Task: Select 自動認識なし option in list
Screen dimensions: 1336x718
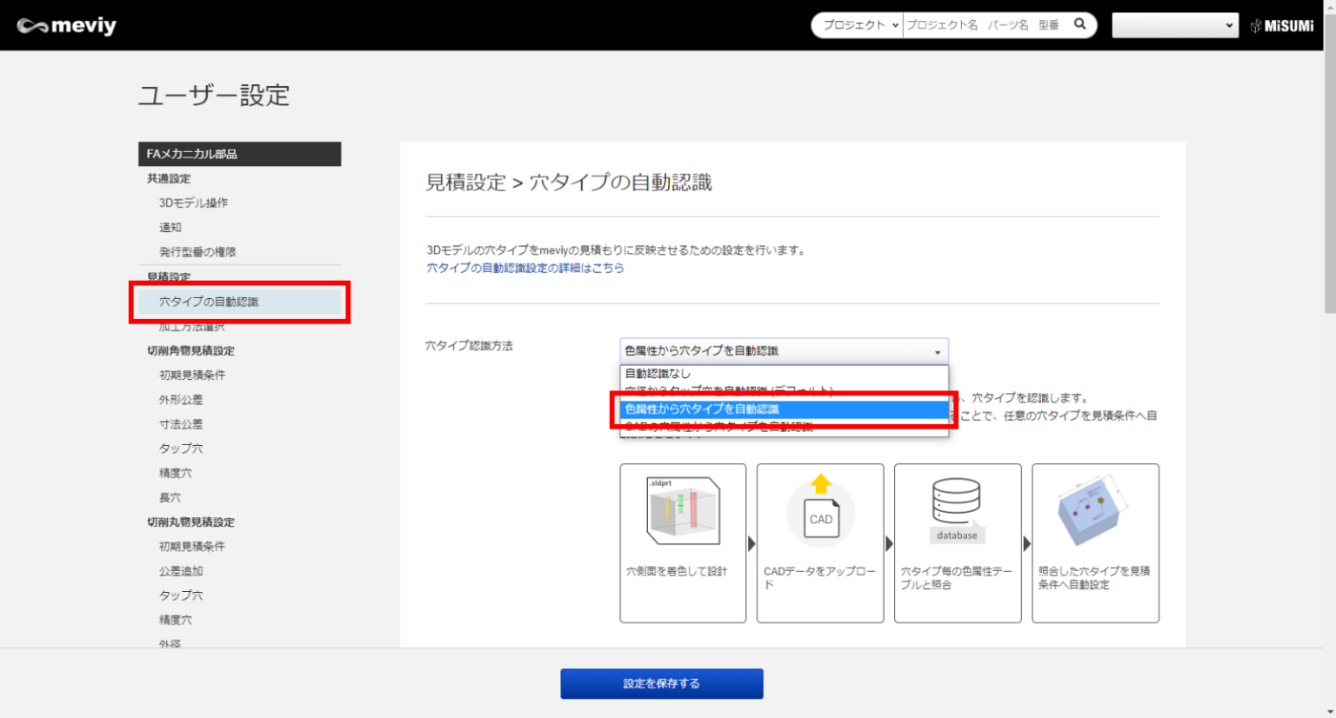Action: [658, 374]
